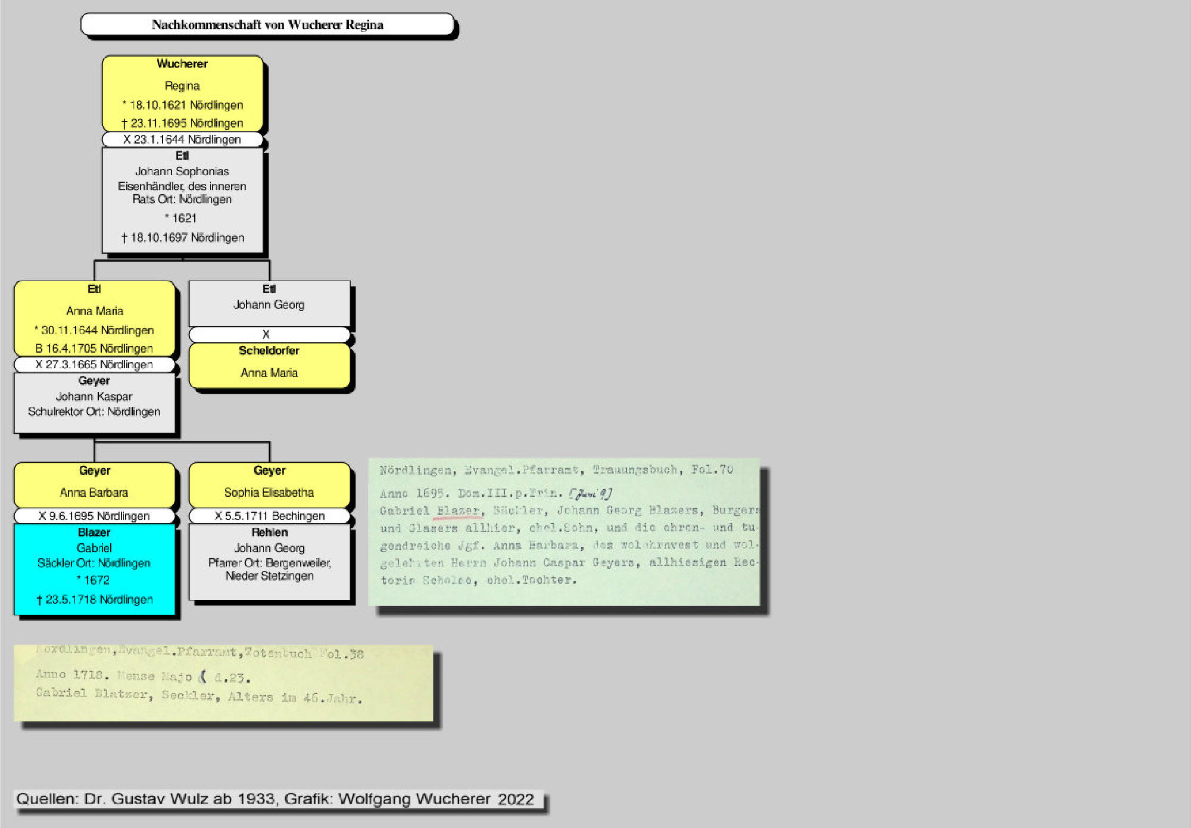Select the Etl Johann Georg gray box

[x=269, y=303]
